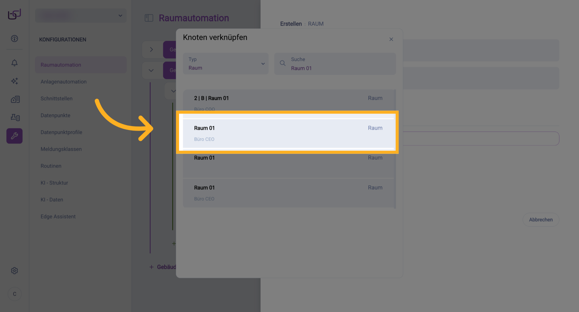Click the Abbrechen button
579x312 pixels.
(541, 220)
